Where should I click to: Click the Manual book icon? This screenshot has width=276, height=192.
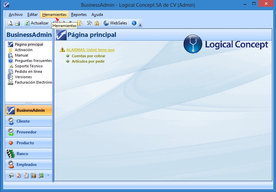click(x=10, y=55)
